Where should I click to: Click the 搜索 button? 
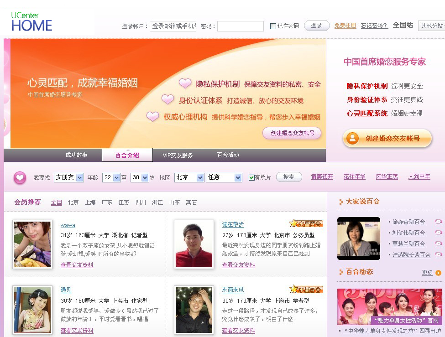click(288, 177)
